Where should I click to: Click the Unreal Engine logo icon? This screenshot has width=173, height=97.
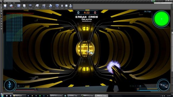click(x=1, y=1)
